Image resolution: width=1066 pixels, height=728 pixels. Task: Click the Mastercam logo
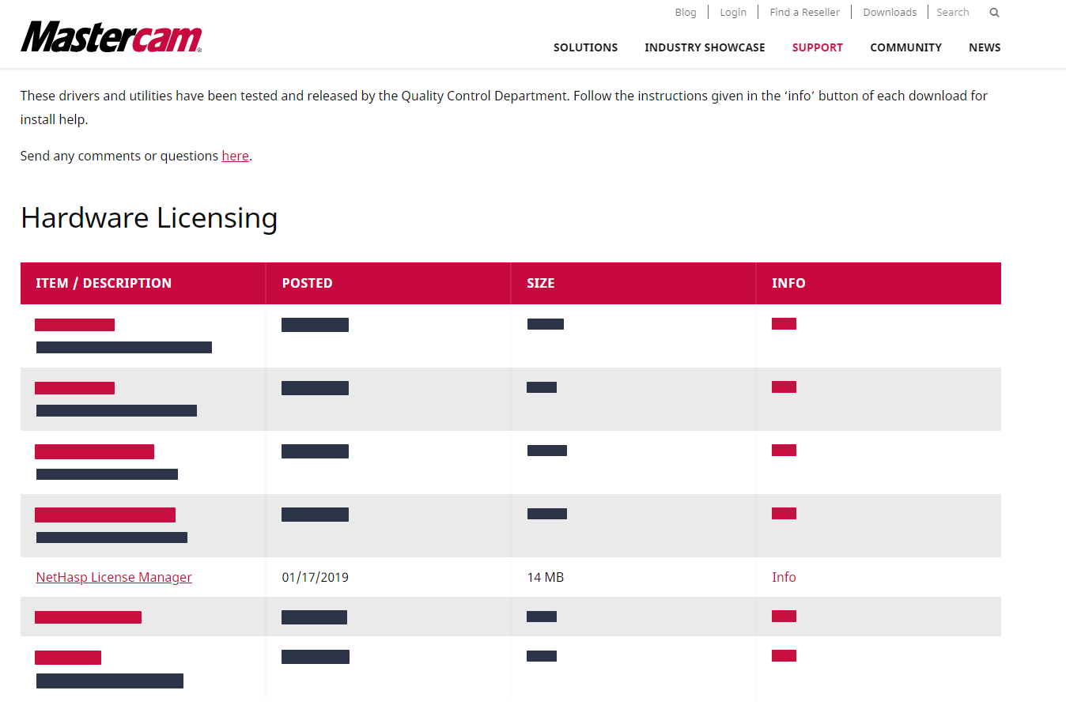pyautogui.click(x=111, y=36)
